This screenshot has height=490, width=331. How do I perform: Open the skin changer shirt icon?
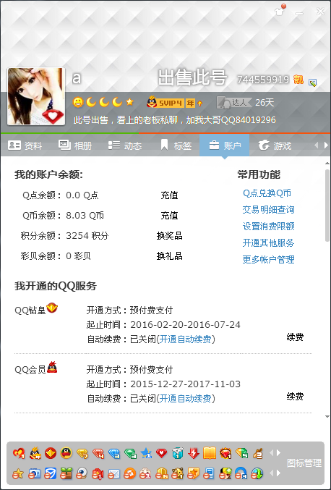point(280,10)
